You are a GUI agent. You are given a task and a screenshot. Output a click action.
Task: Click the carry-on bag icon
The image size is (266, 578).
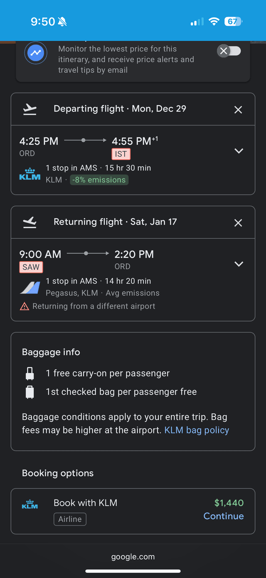[30, 374]
